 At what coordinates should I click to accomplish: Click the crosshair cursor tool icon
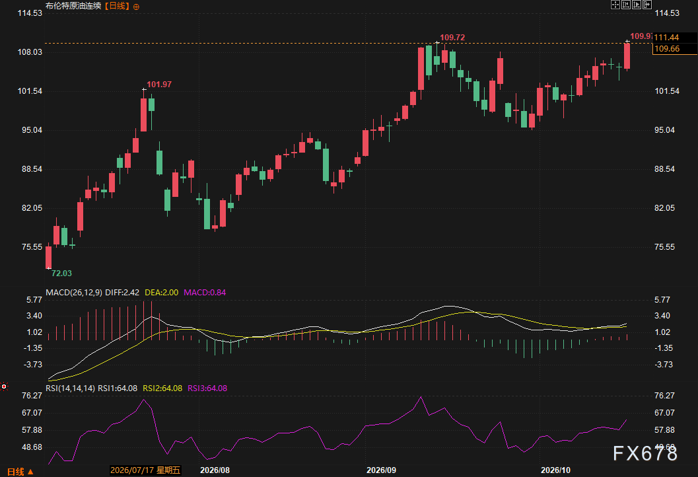[x=615, y=5]
